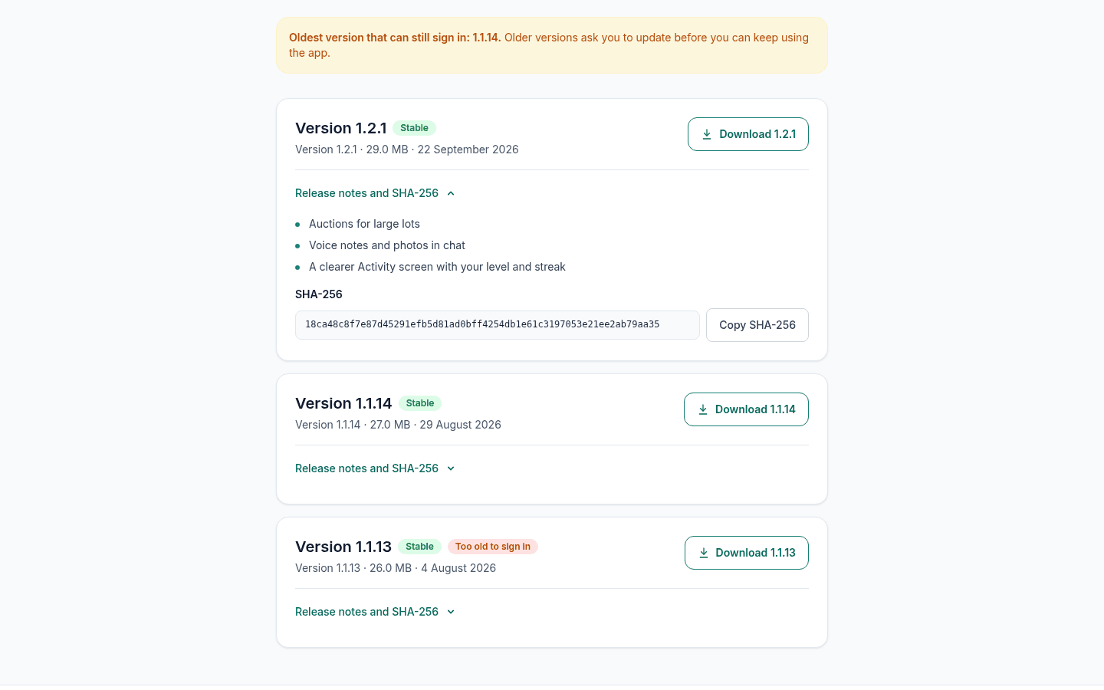This screenshot has height=690, width=1104.
Task: Click the Stable badge on Version 1.1.13
Action: coord(419,547)
